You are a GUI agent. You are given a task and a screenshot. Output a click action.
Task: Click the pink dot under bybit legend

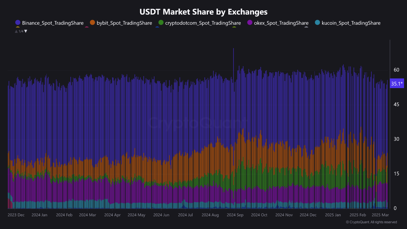point(87,27)
